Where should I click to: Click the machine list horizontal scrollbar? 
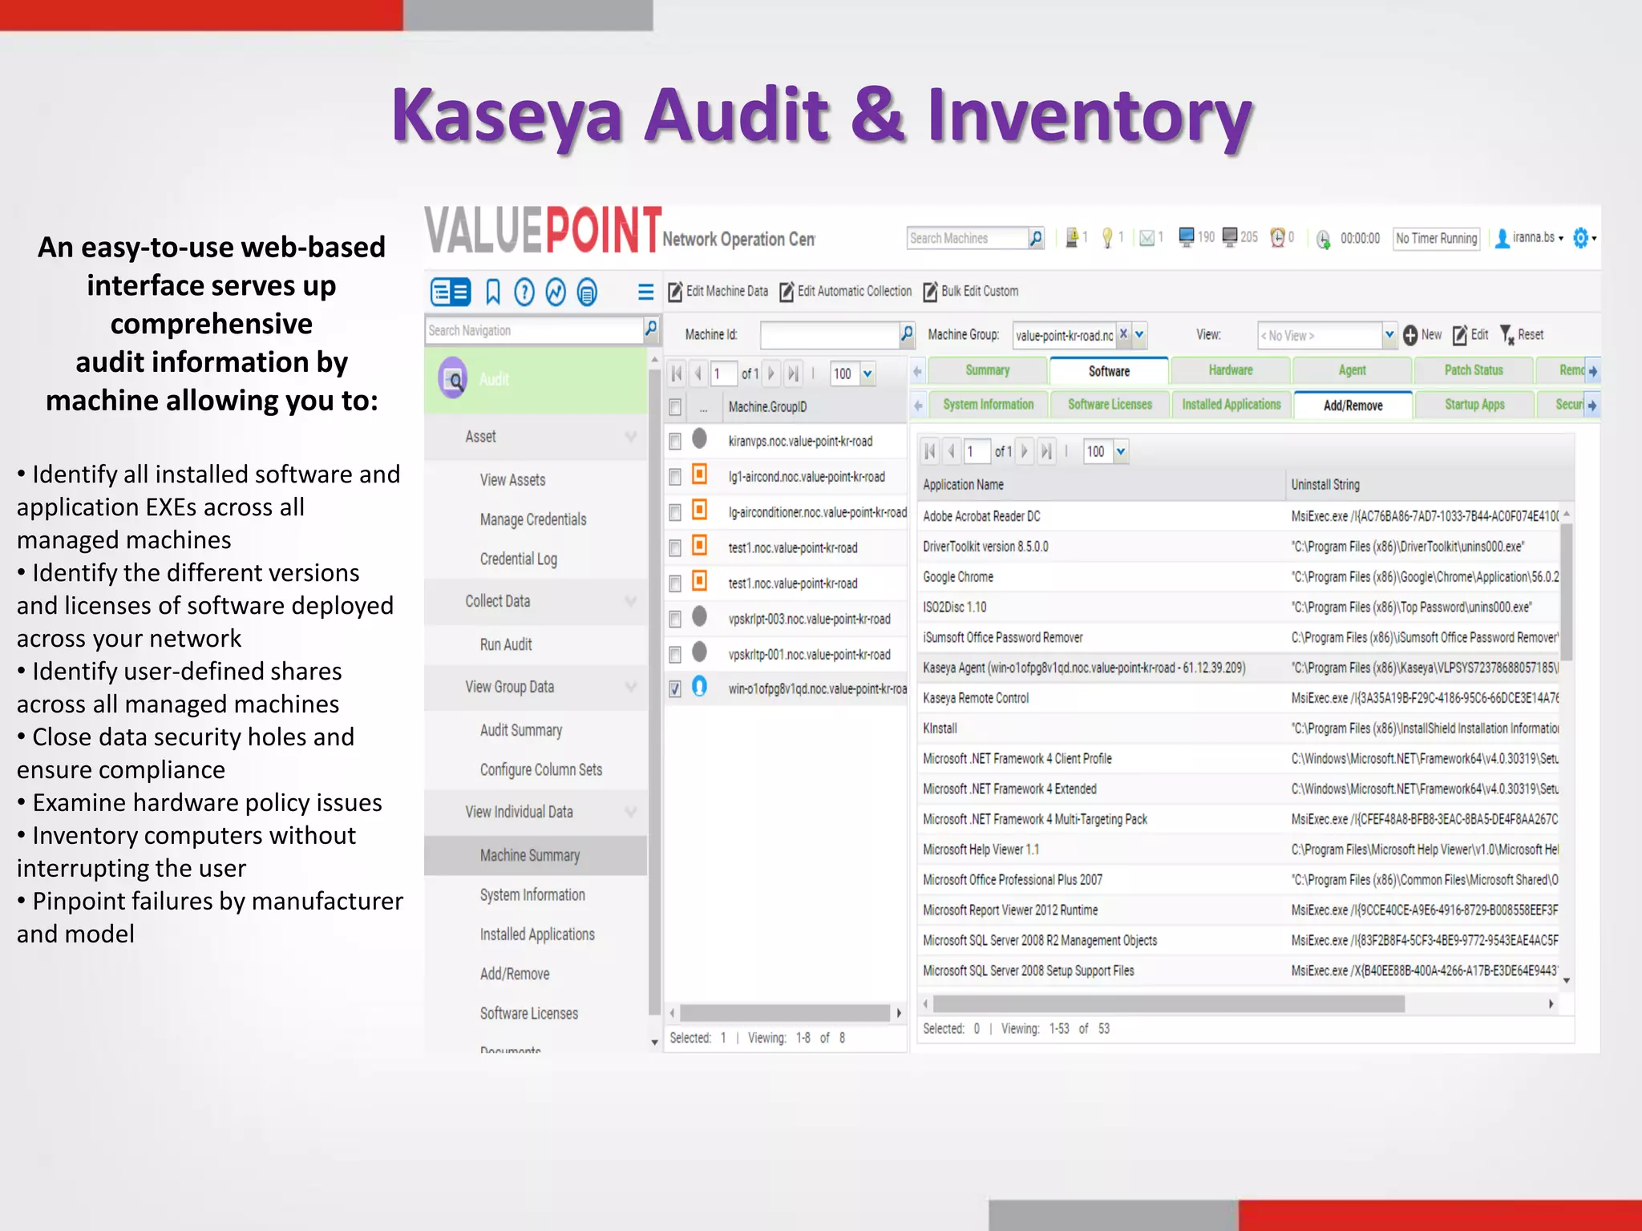[x=784, y=1013]
